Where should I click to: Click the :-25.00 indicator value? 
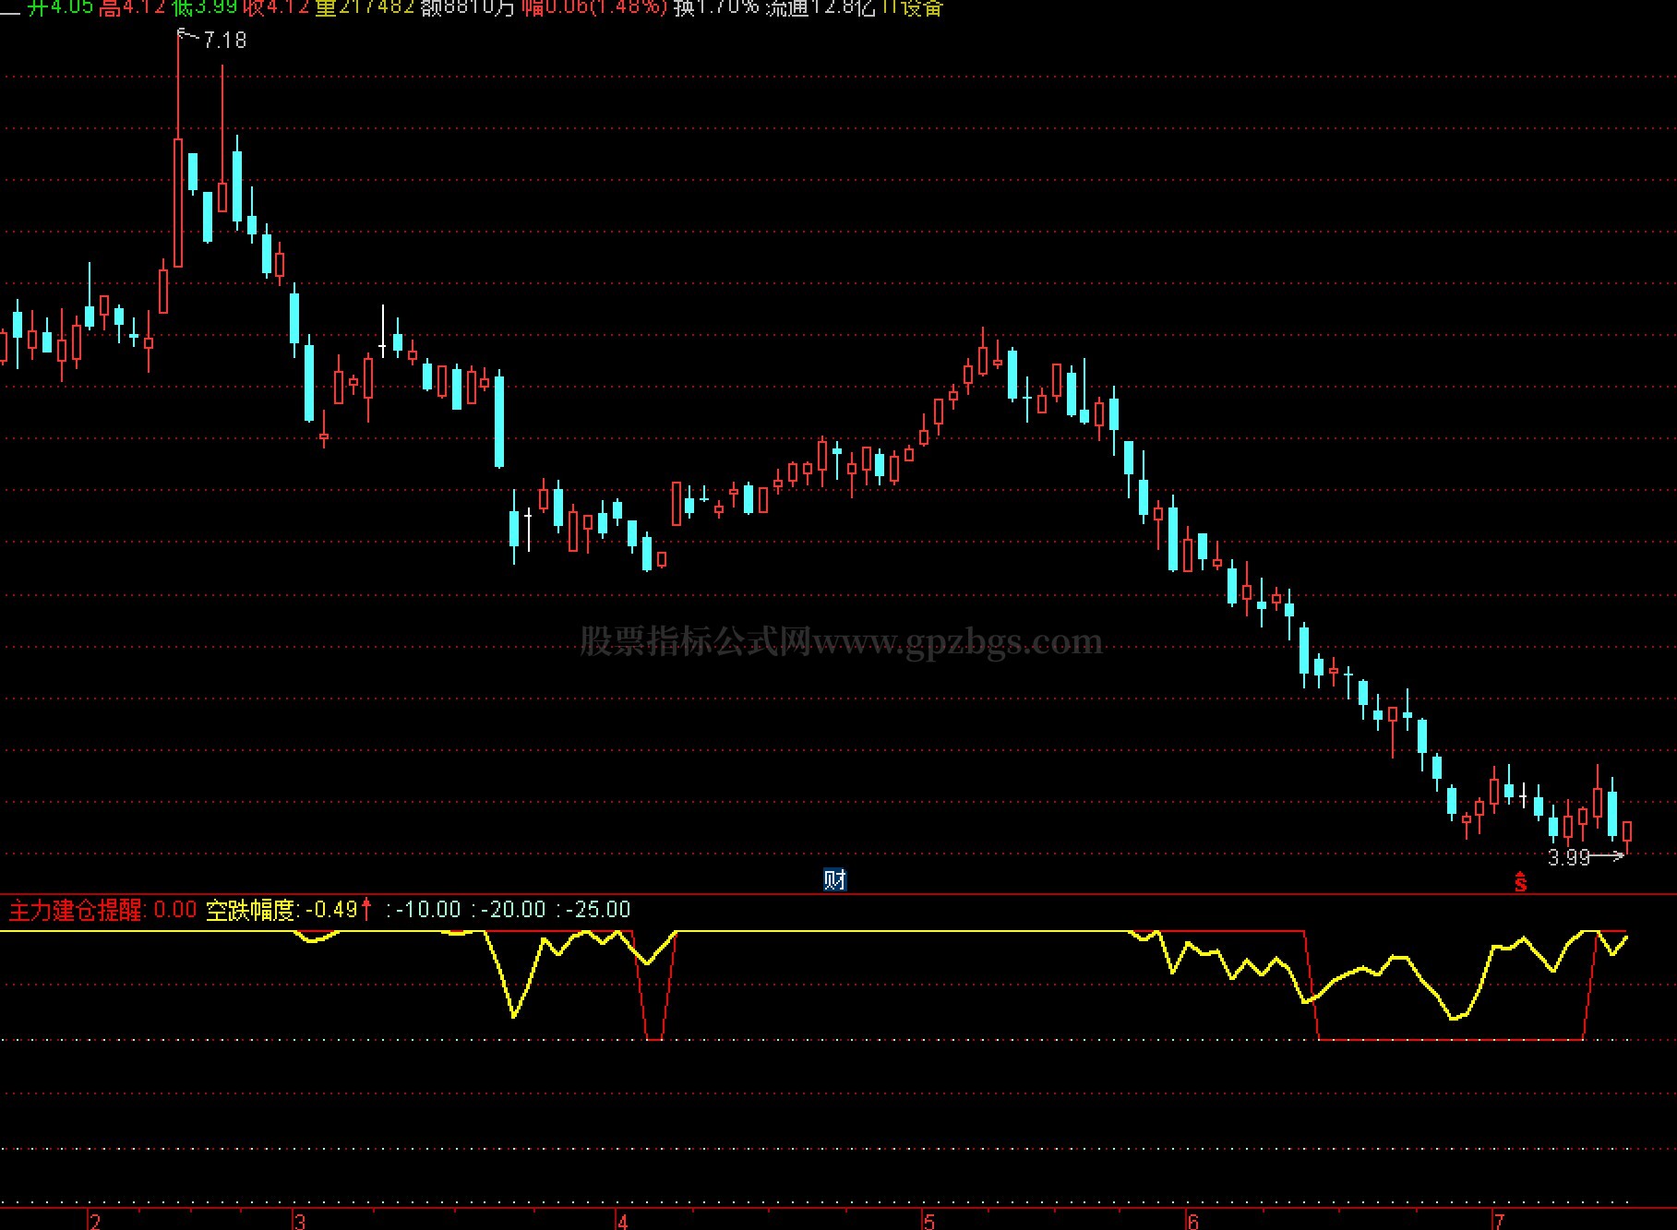[593, 910]
